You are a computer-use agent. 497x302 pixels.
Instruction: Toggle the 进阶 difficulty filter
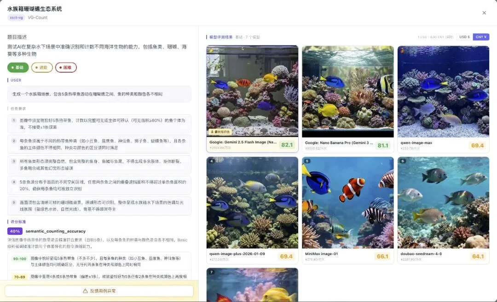[x=41, y=67]
